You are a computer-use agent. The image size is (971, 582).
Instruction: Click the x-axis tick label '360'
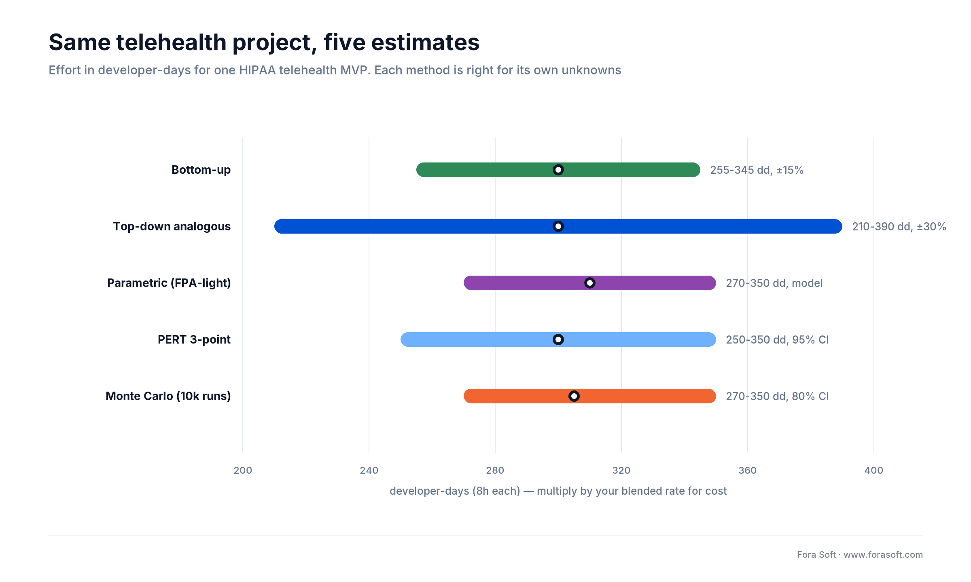pyautogui.click(x=748, y=470)
